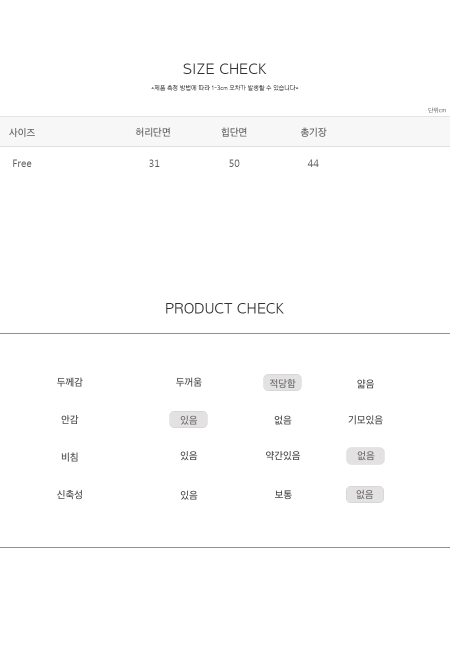Viewport: 450px width, 650px height.
Task: Click the 힙단면 column header
Action: 234,132
